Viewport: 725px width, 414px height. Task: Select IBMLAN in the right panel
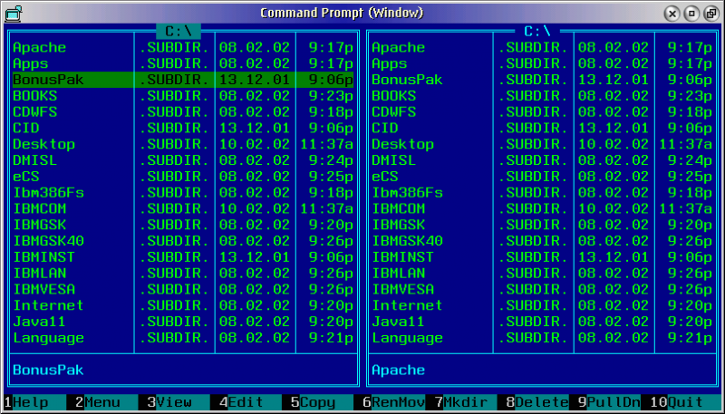pyautogui.click(x=399, y=274)
